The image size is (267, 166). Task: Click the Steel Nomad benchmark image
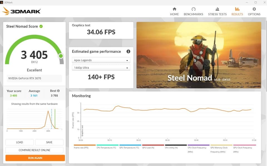[x=199, y=55]
